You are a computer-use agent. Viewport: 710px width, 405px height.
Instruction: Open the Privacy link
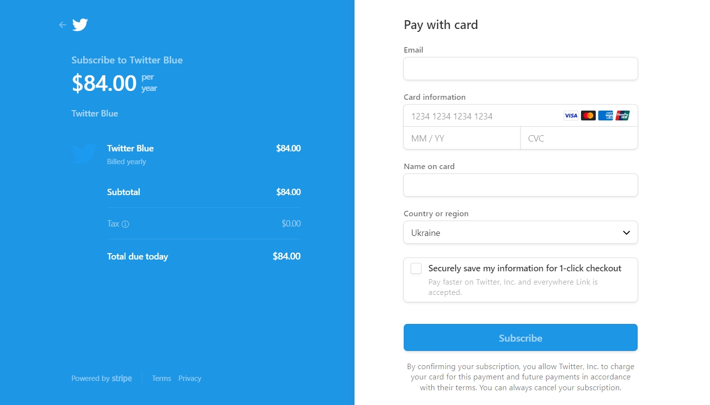(x=190, y=378)
